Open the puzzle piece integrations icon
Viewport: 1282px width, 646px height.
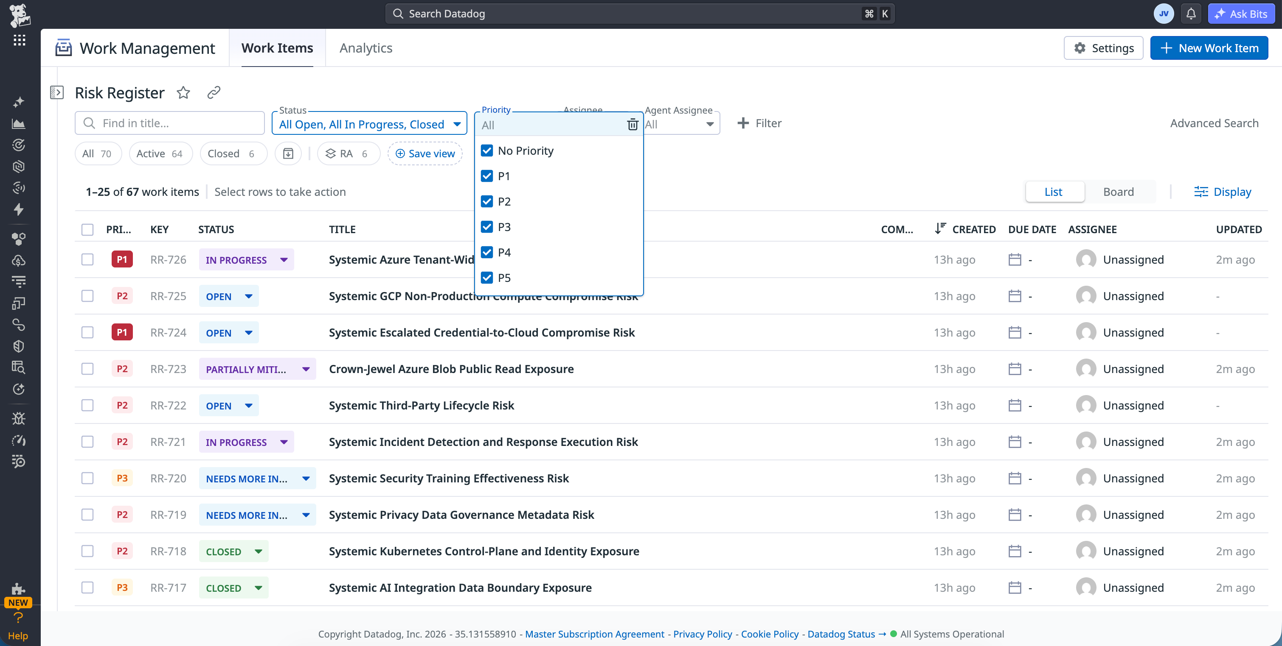tap(18, 588)
